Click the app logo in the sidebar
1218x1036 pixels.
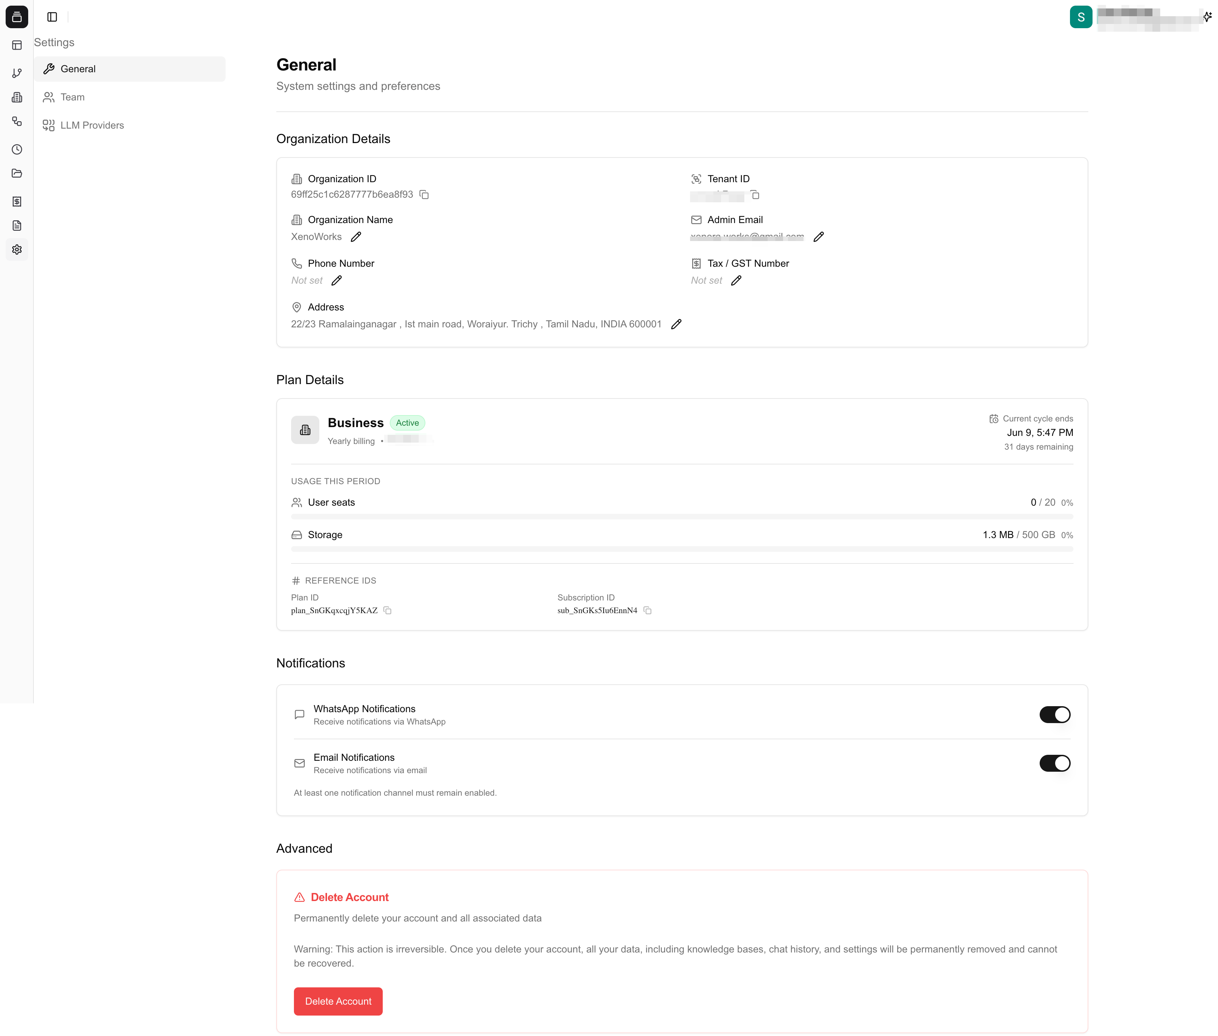pyautogui.click(x=17, y=17)
